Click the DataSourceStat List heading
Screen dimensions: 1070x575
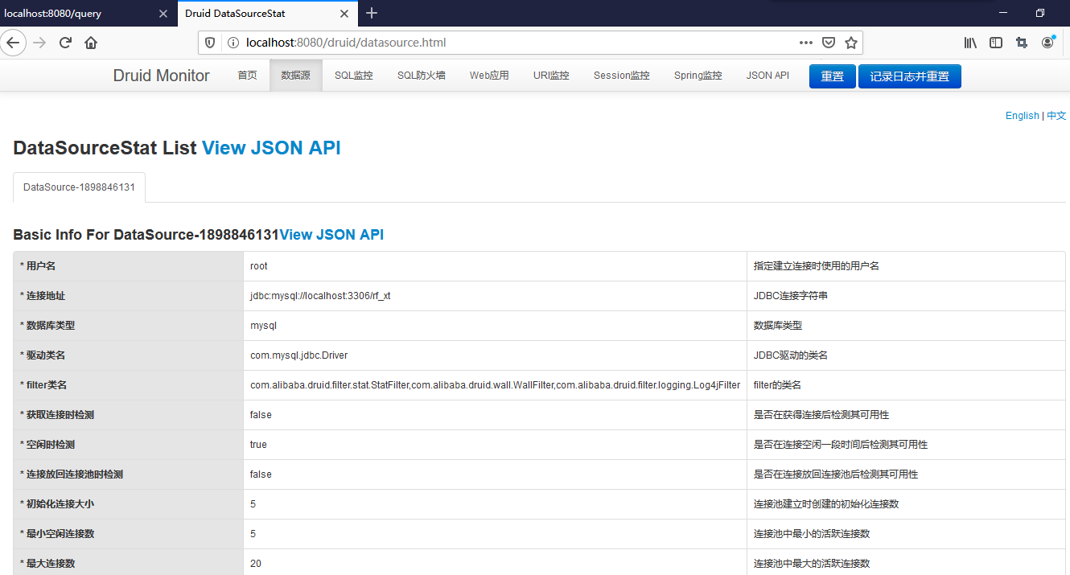click(105, 148)
